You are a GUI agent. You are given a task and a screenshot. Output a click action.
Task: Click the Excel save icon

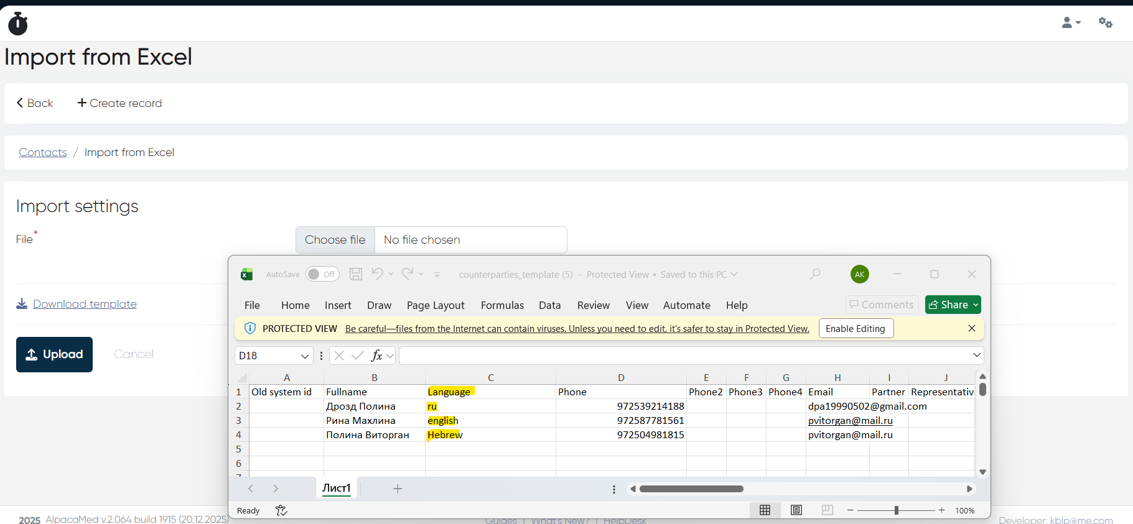(x=355, y=274)
